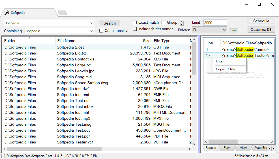The image size is (279, 159).
Task: Enable Case sensitive search
Action: click(101, 31)
